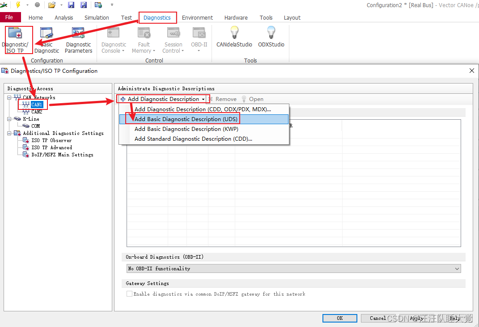
Task: Click the first floppy disk save icon
Action: coord(71,5)
